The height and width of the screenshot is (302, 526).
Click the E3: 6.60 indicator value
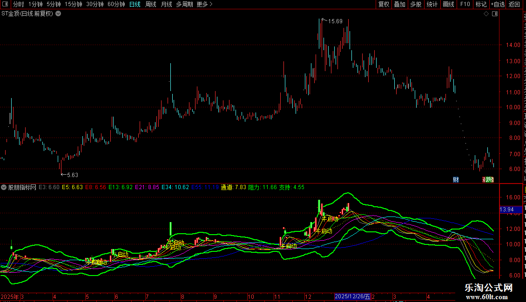[49, 187]
